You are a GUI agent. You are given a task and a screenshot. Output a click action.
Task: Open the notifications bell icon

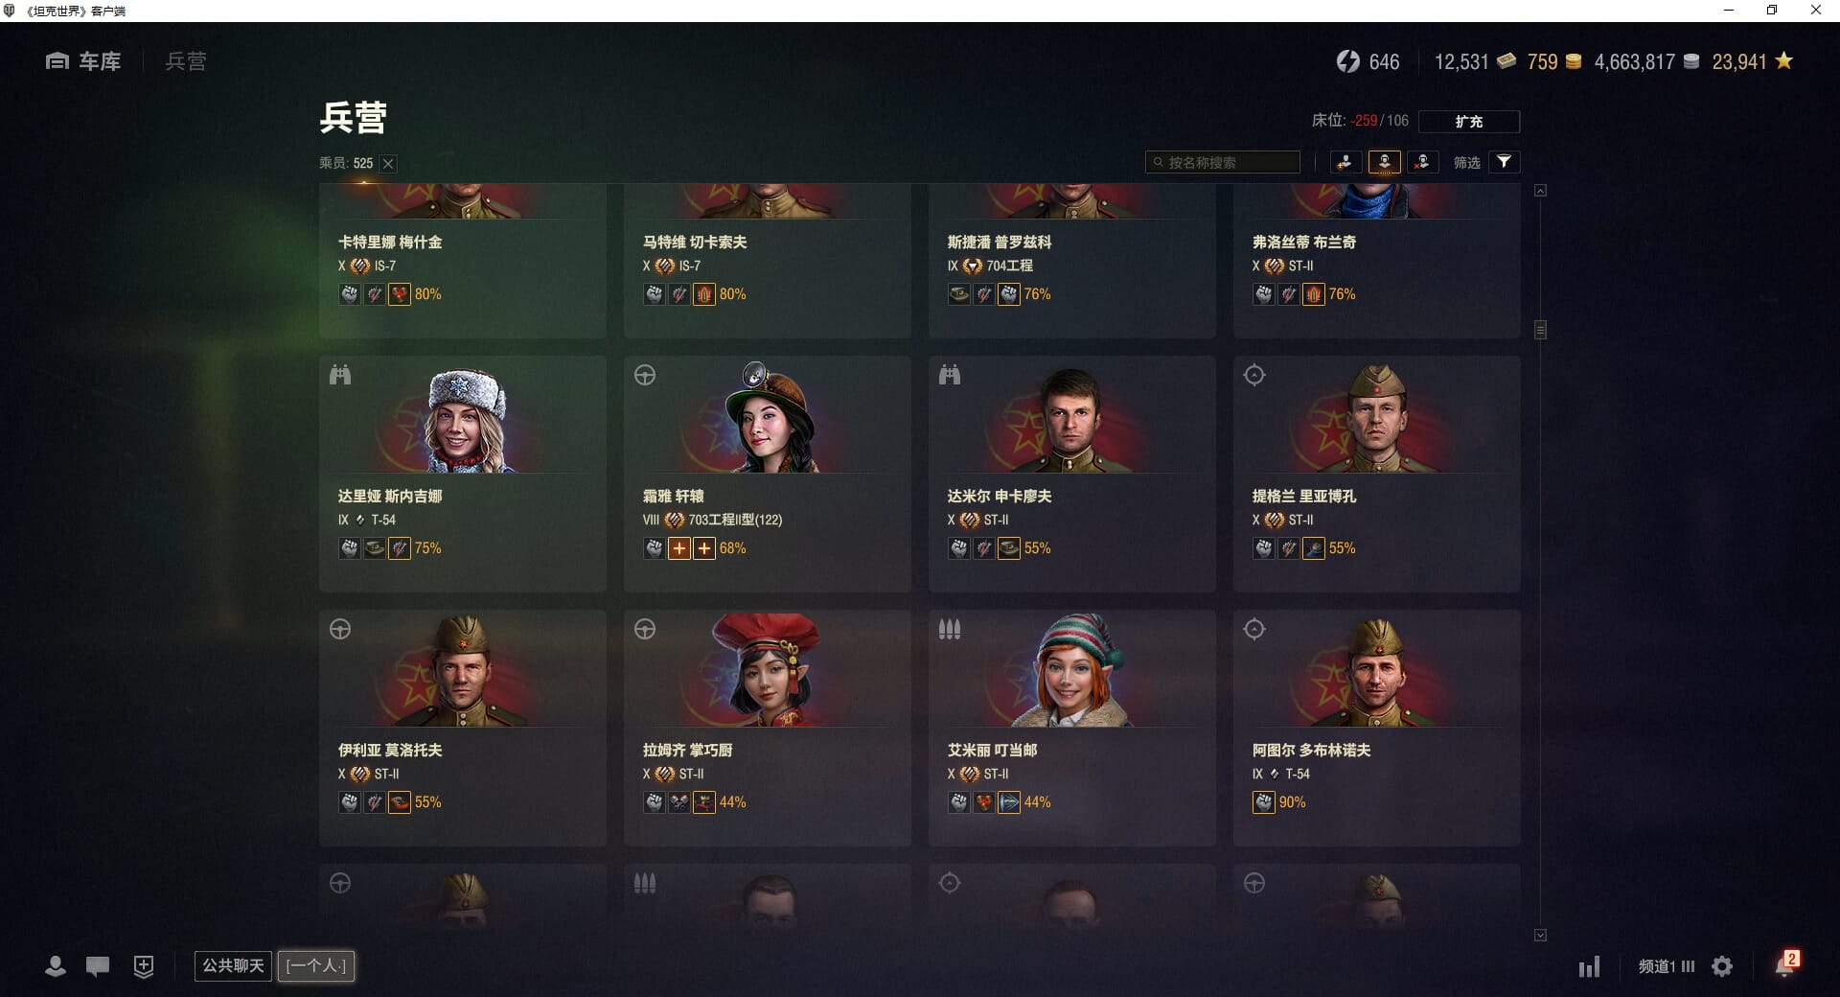click(1785, 964)
